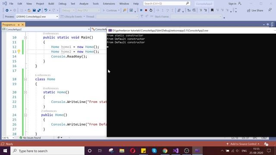Open the Build menu

[x=51, y=3]
